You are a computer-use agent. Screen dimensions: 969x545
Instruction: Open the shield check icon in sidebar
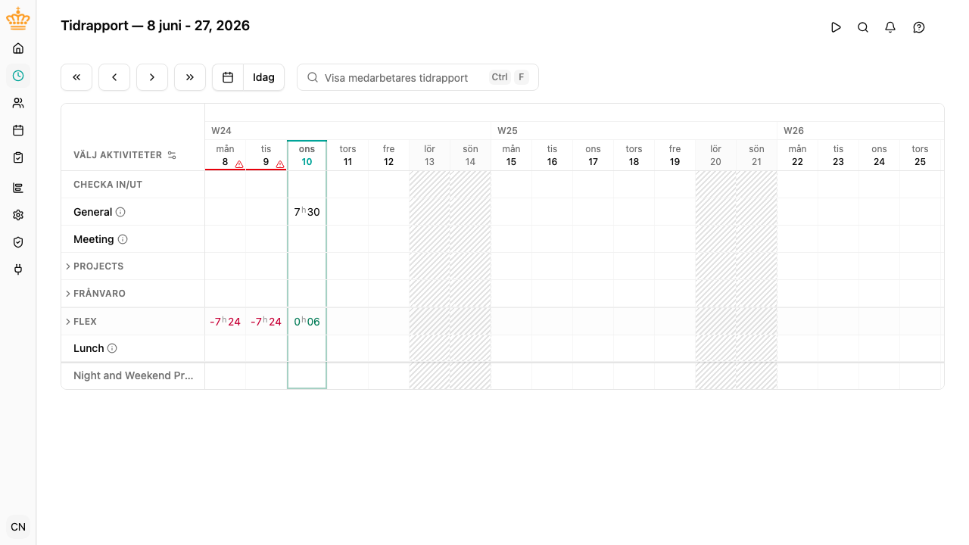pyautogui.click(x=18, y=242)
